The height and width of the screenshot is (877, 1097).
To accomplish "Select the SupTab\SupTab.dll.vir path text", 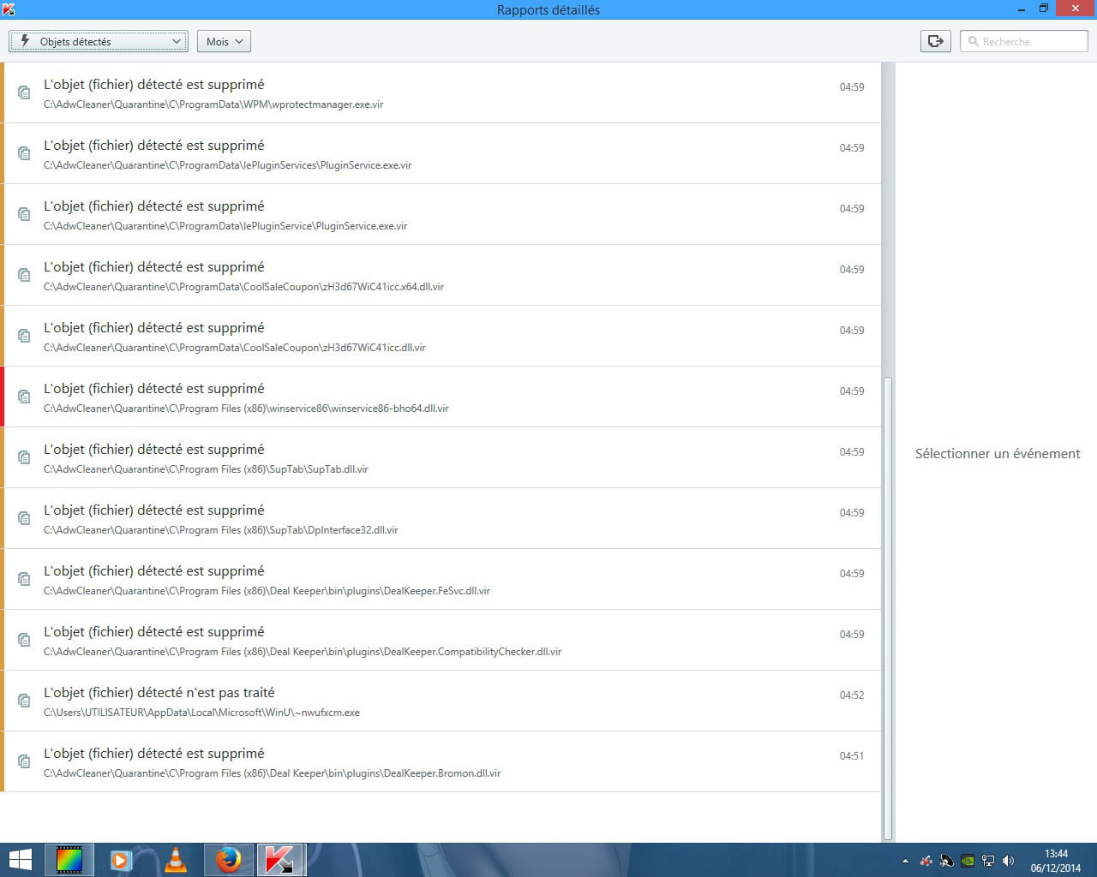I will (x=206, y=469).
